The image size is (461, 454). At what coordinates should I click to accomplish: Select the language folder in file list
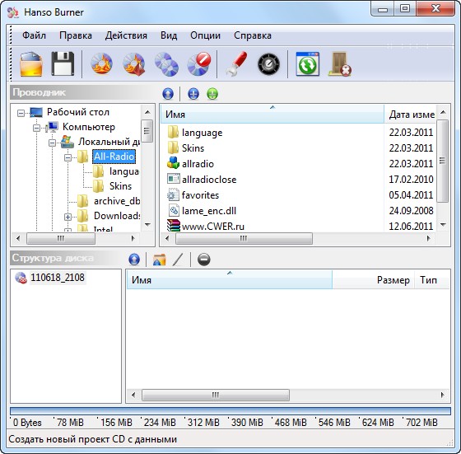[x=202, y=133]
